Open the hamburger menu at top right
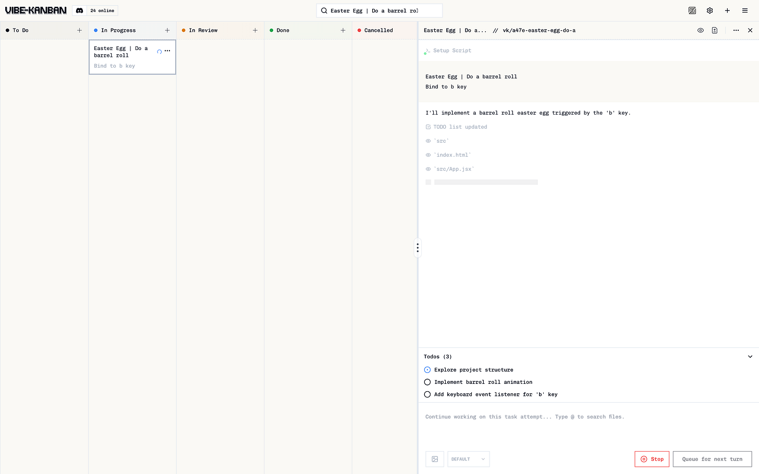Image resolution: width=759 pixels, height=474 pixels. (x=744, y=10)
